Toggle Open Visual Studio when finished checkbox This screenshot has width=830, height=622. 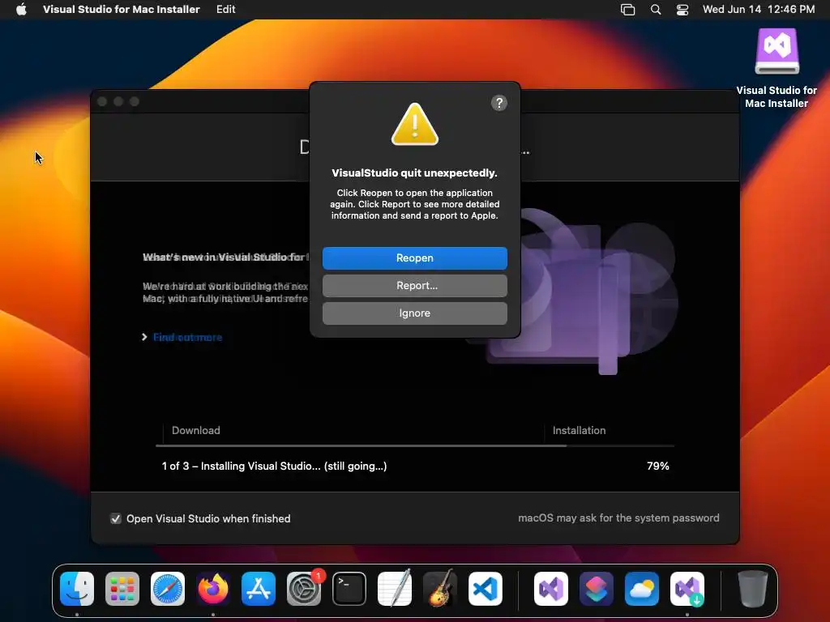point(115,519)
